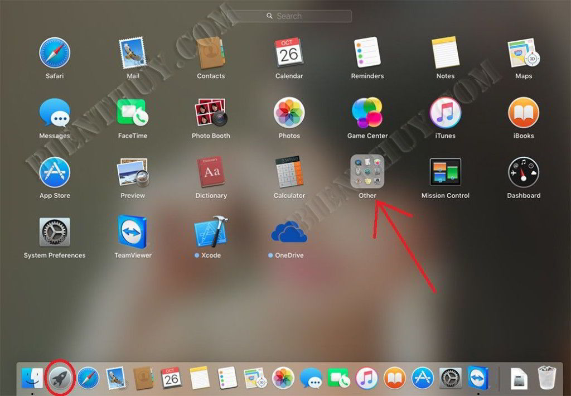Open App Store from Launchpad grid
The width and height of the screenshot is (571, 396).
[55, 173]
